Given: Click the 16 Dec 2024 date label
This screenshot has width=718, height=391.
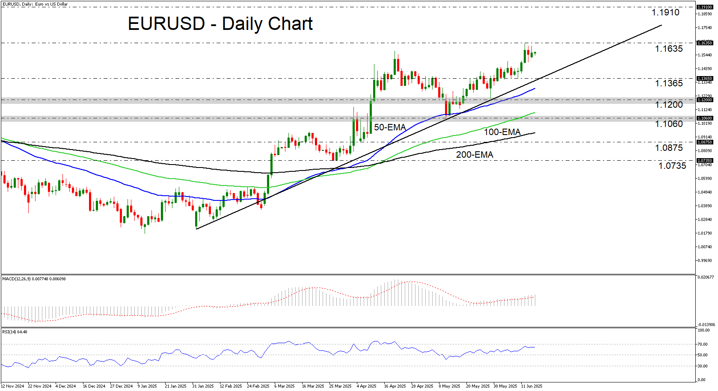Looking at the screenshot, I should pyautogui.click(x=94, y=386).
